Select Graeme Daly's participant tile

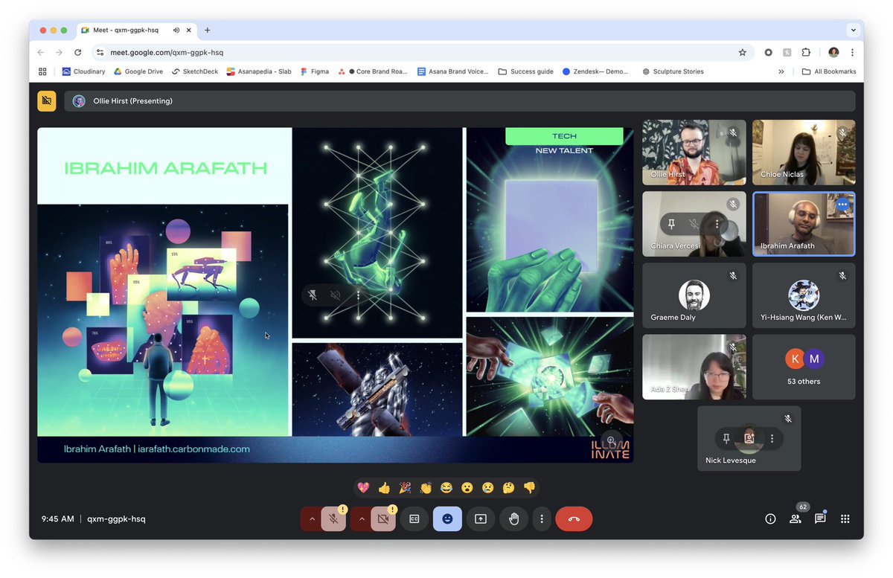694,295
